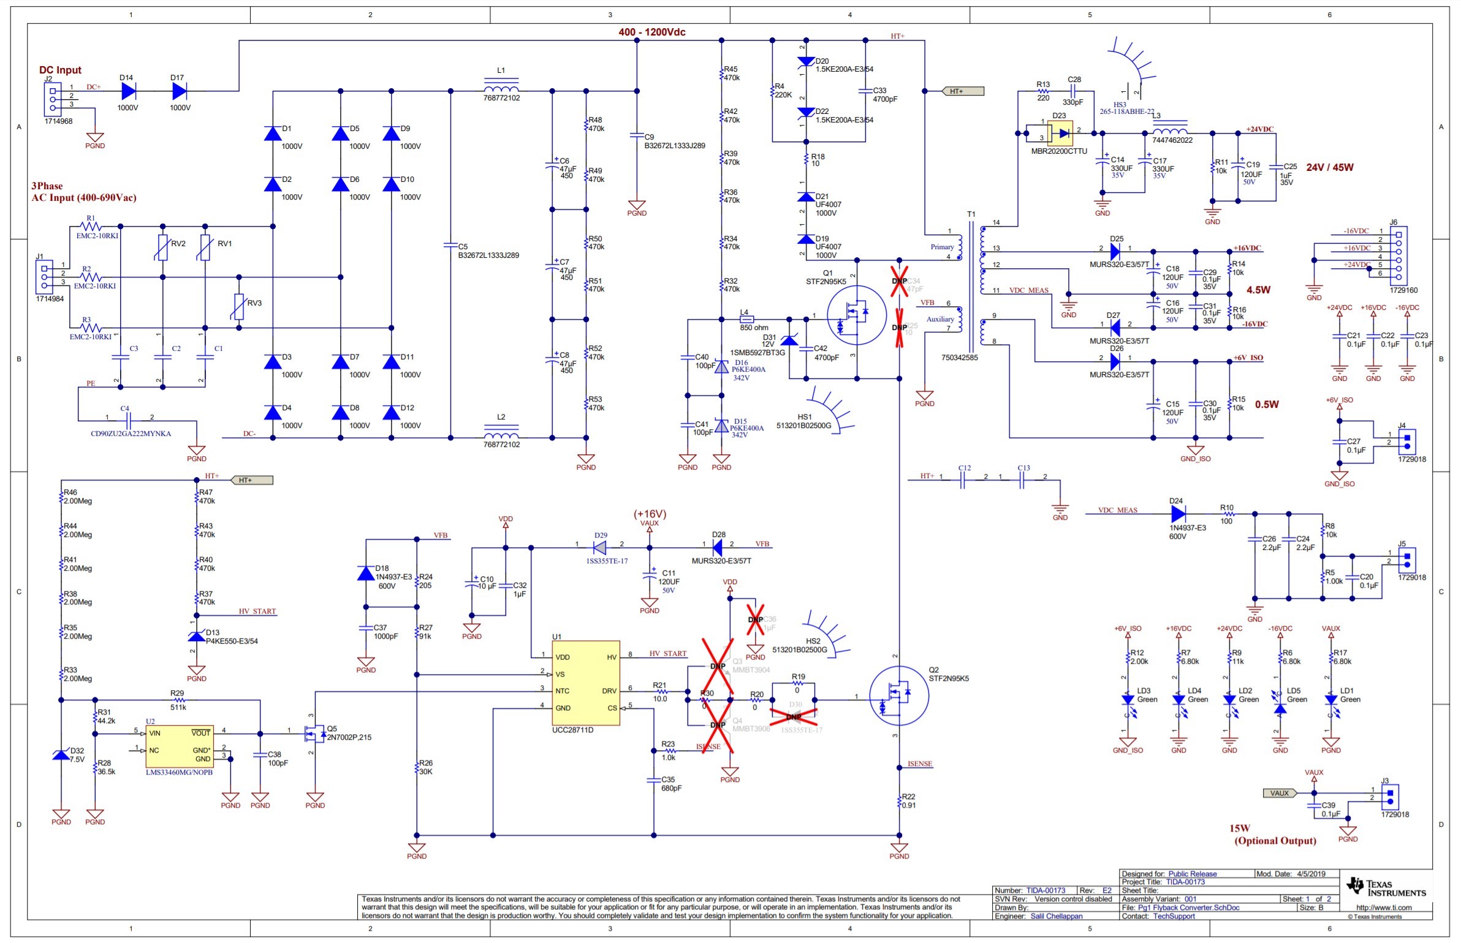Click the 'Mod. Date: 4/5/2019' title block cell
1461x943 pixels.
[x=1297, y=874]
